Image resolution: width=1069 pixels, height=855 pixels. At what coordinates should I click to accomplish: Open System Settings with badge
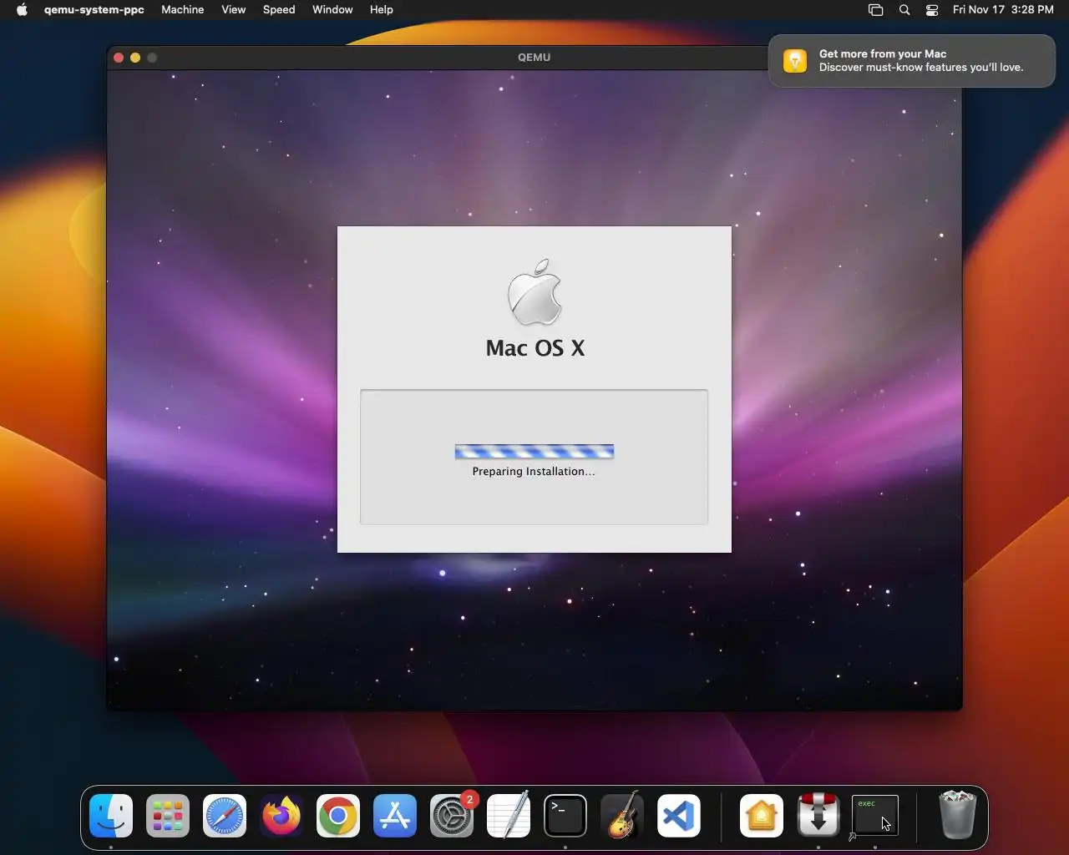[452, 816]
